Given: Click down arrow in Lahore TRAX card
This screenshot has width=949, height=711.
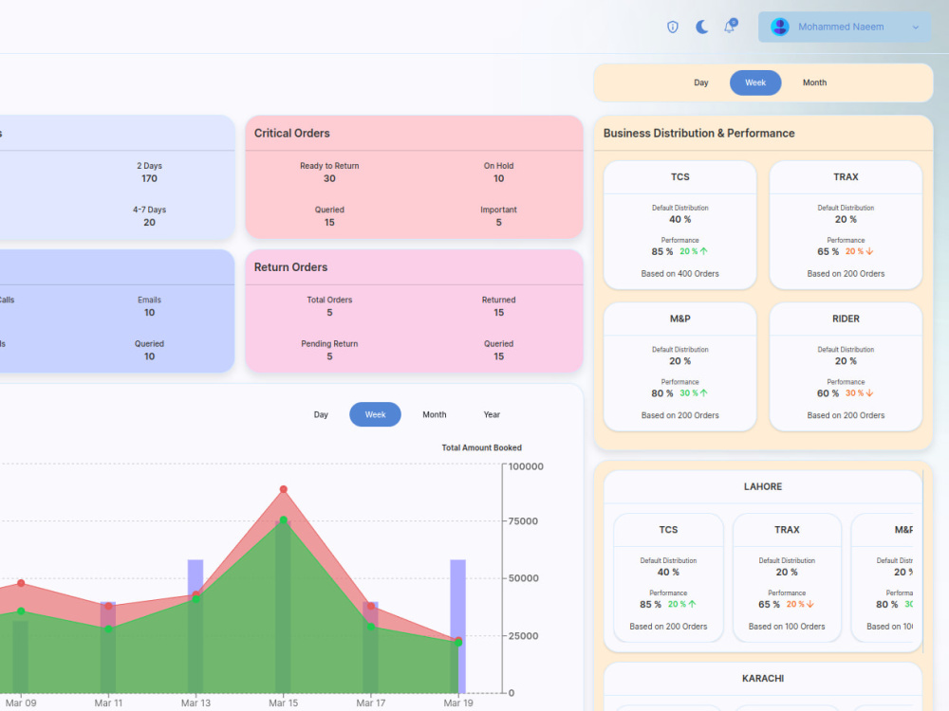Looking at the screenshot, I should click(x=809, y=604).
